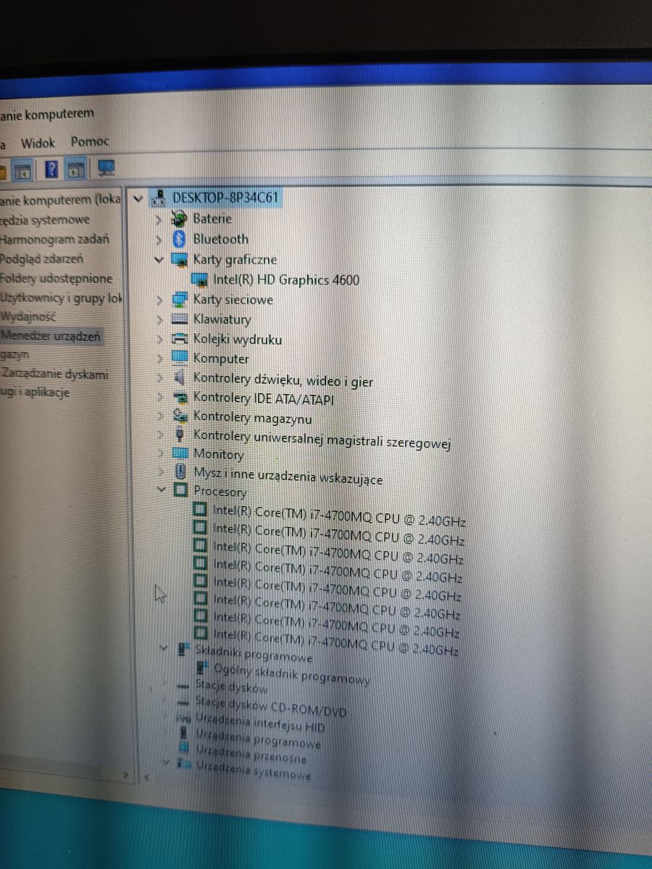The image size is (652, 869).
Task: Click the Bluetooth category icon
Action: click(179, 238)
